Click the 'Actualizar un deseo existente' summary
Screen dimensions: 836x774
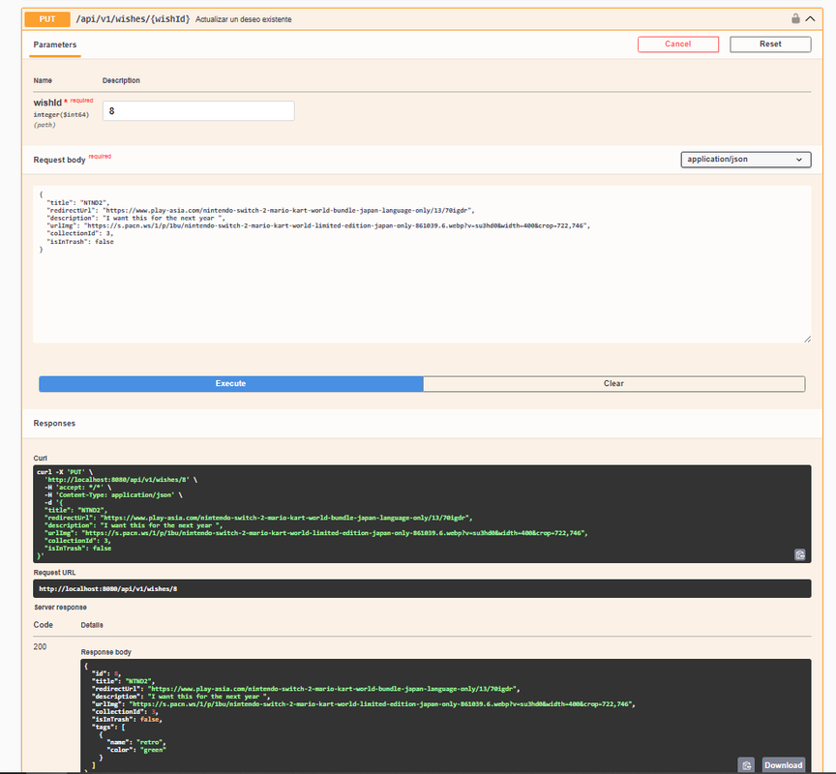pyautogui.click(x=244, y=19)
